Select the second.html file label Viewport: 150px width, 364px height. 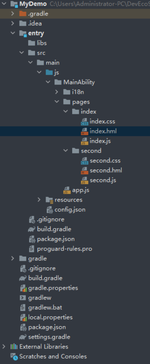click(x=106, y=171)
